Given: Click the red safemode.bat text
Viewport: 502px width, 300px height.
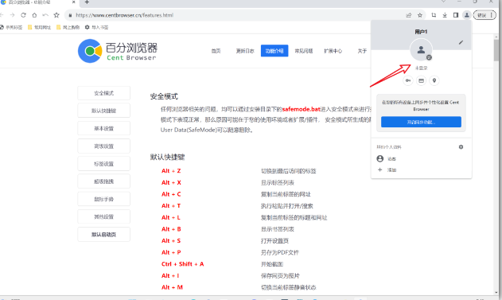Looking at the screenshot, I should coord(302,109).
